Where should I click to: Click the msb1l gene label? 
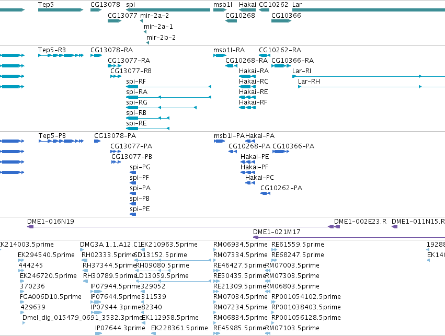(223, 5)
